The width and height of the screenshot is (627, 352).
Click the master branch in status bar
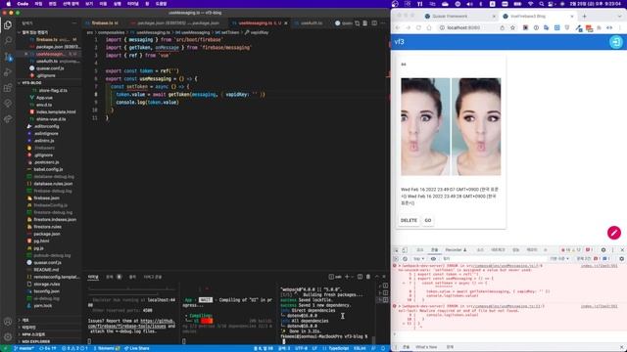pyautogui.click(x=24, y=348)
